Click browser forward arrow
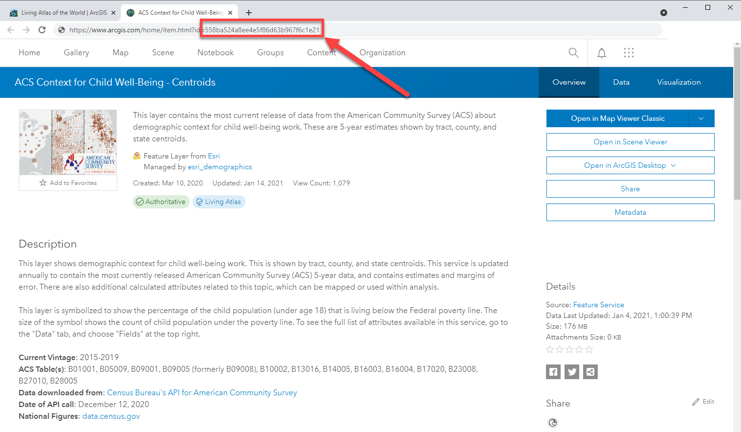The image size is (741, 432). [26, 30]
